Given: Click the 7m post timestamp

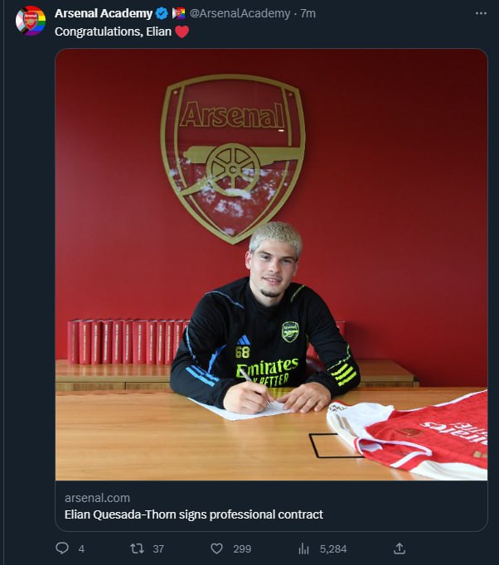Looking at the screenshot, I should (x=308, y=13).
